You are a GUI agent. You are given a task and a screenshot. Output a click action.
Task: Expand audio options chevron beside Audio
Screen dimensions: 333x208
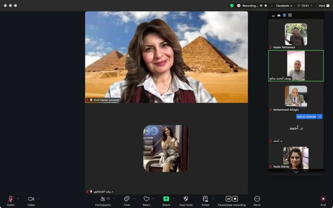click(x=18, y=199)
